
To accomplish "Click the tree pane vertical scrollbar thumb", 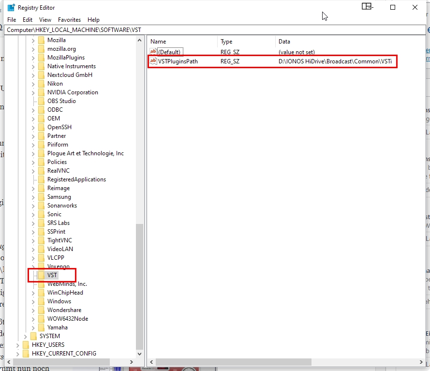I will 140,285.
